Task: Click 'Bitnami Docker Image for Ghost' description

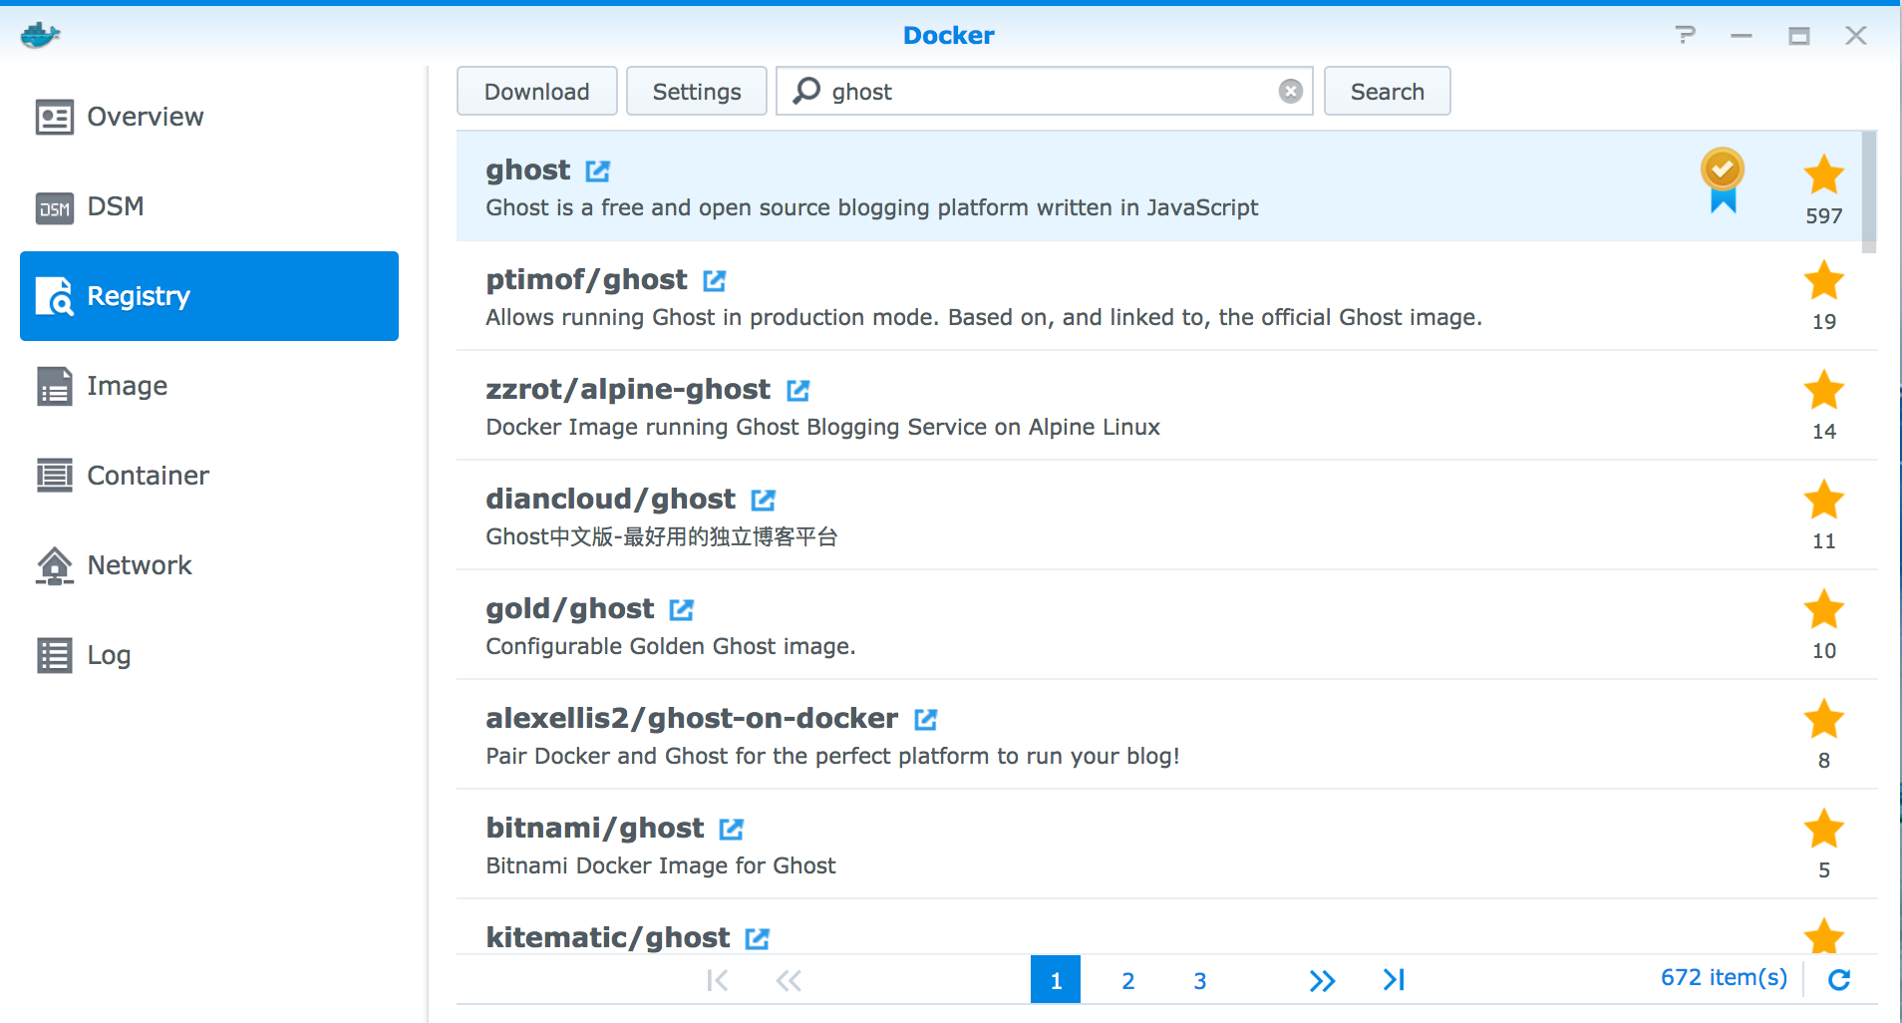Action: click(x=661, y=865)
